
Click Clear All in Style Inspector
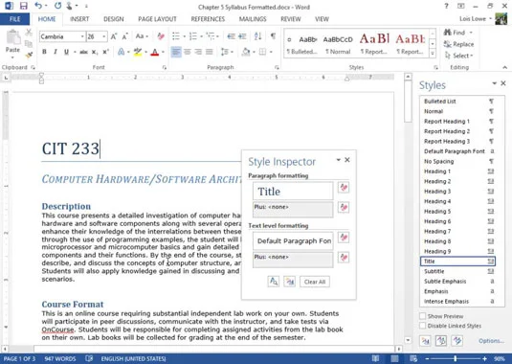(x=315, y=282)
